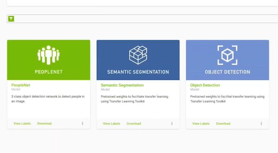The height and width of the screenshot is (153, 278).
Task: Click the SEMANTIC SEGMENTATION banner heading
Action: 138,72
